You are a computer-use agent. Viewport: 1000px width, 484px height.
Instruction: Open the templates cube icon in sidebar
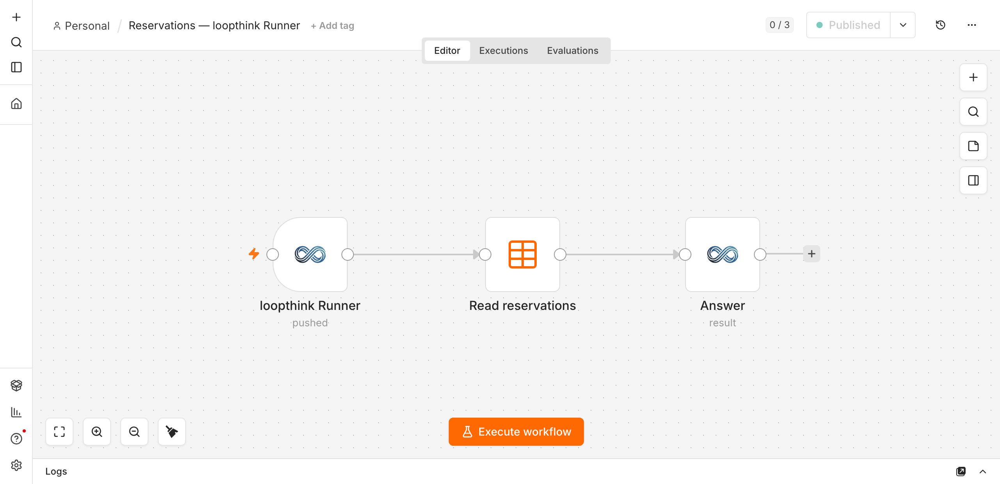tap(16, 386)
